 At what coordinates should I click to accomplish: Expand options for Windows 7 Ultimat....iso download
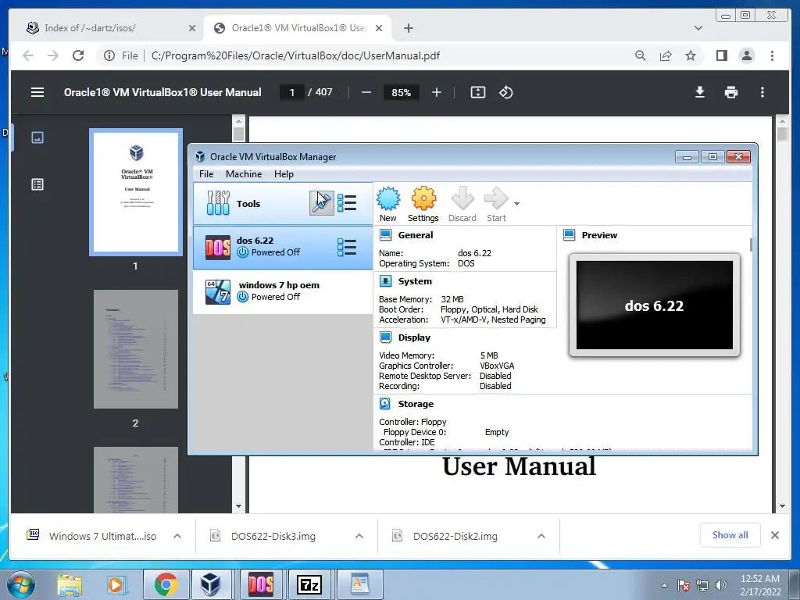click(x=177, y=536)
